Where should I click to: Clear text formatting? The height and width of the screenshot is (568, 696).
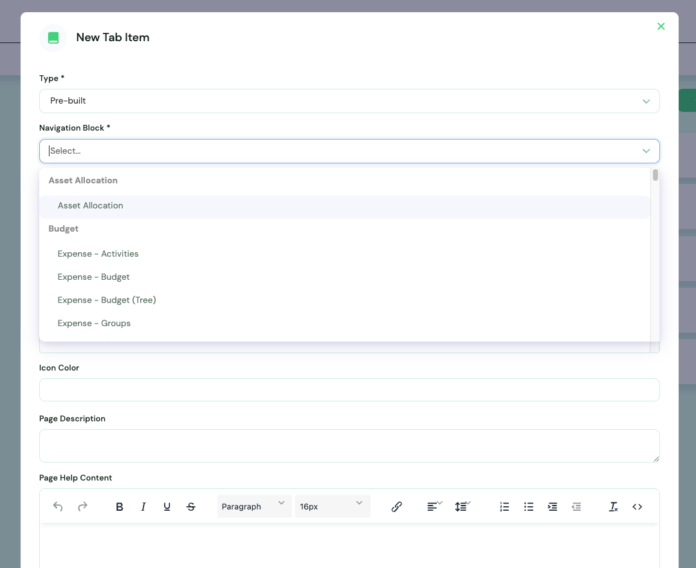[x=614, y=506]
